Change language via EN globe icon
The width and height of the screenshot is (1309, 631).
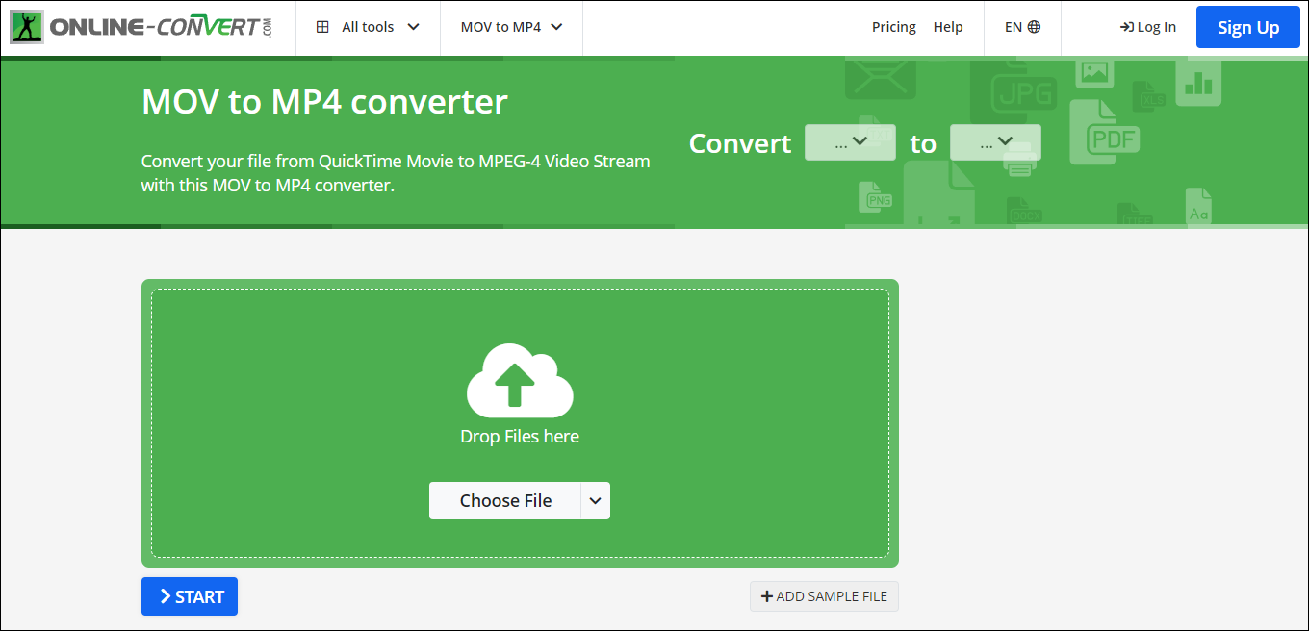1022,27
